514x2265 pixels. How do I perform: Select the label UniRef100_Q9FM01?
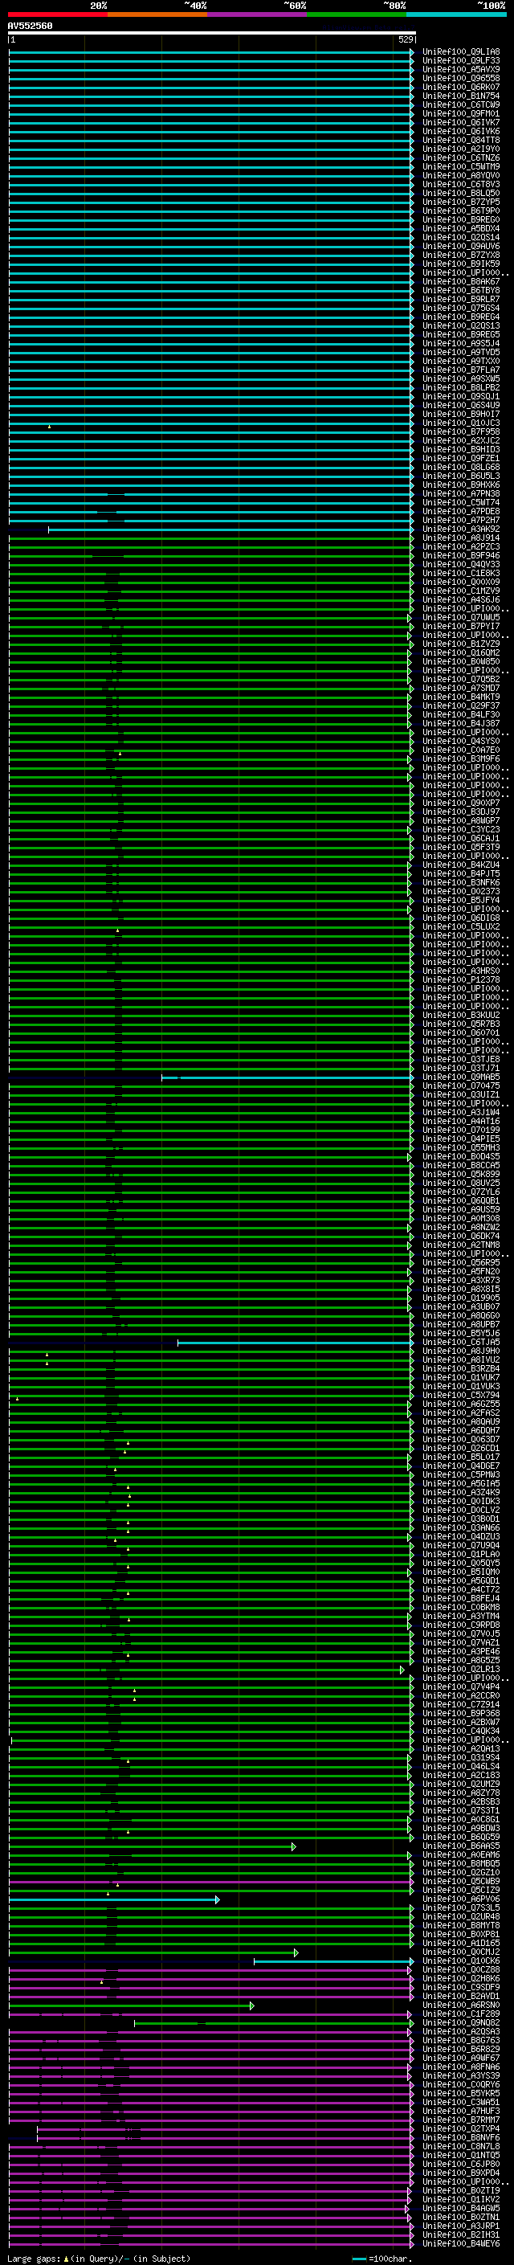coord(461,113)
